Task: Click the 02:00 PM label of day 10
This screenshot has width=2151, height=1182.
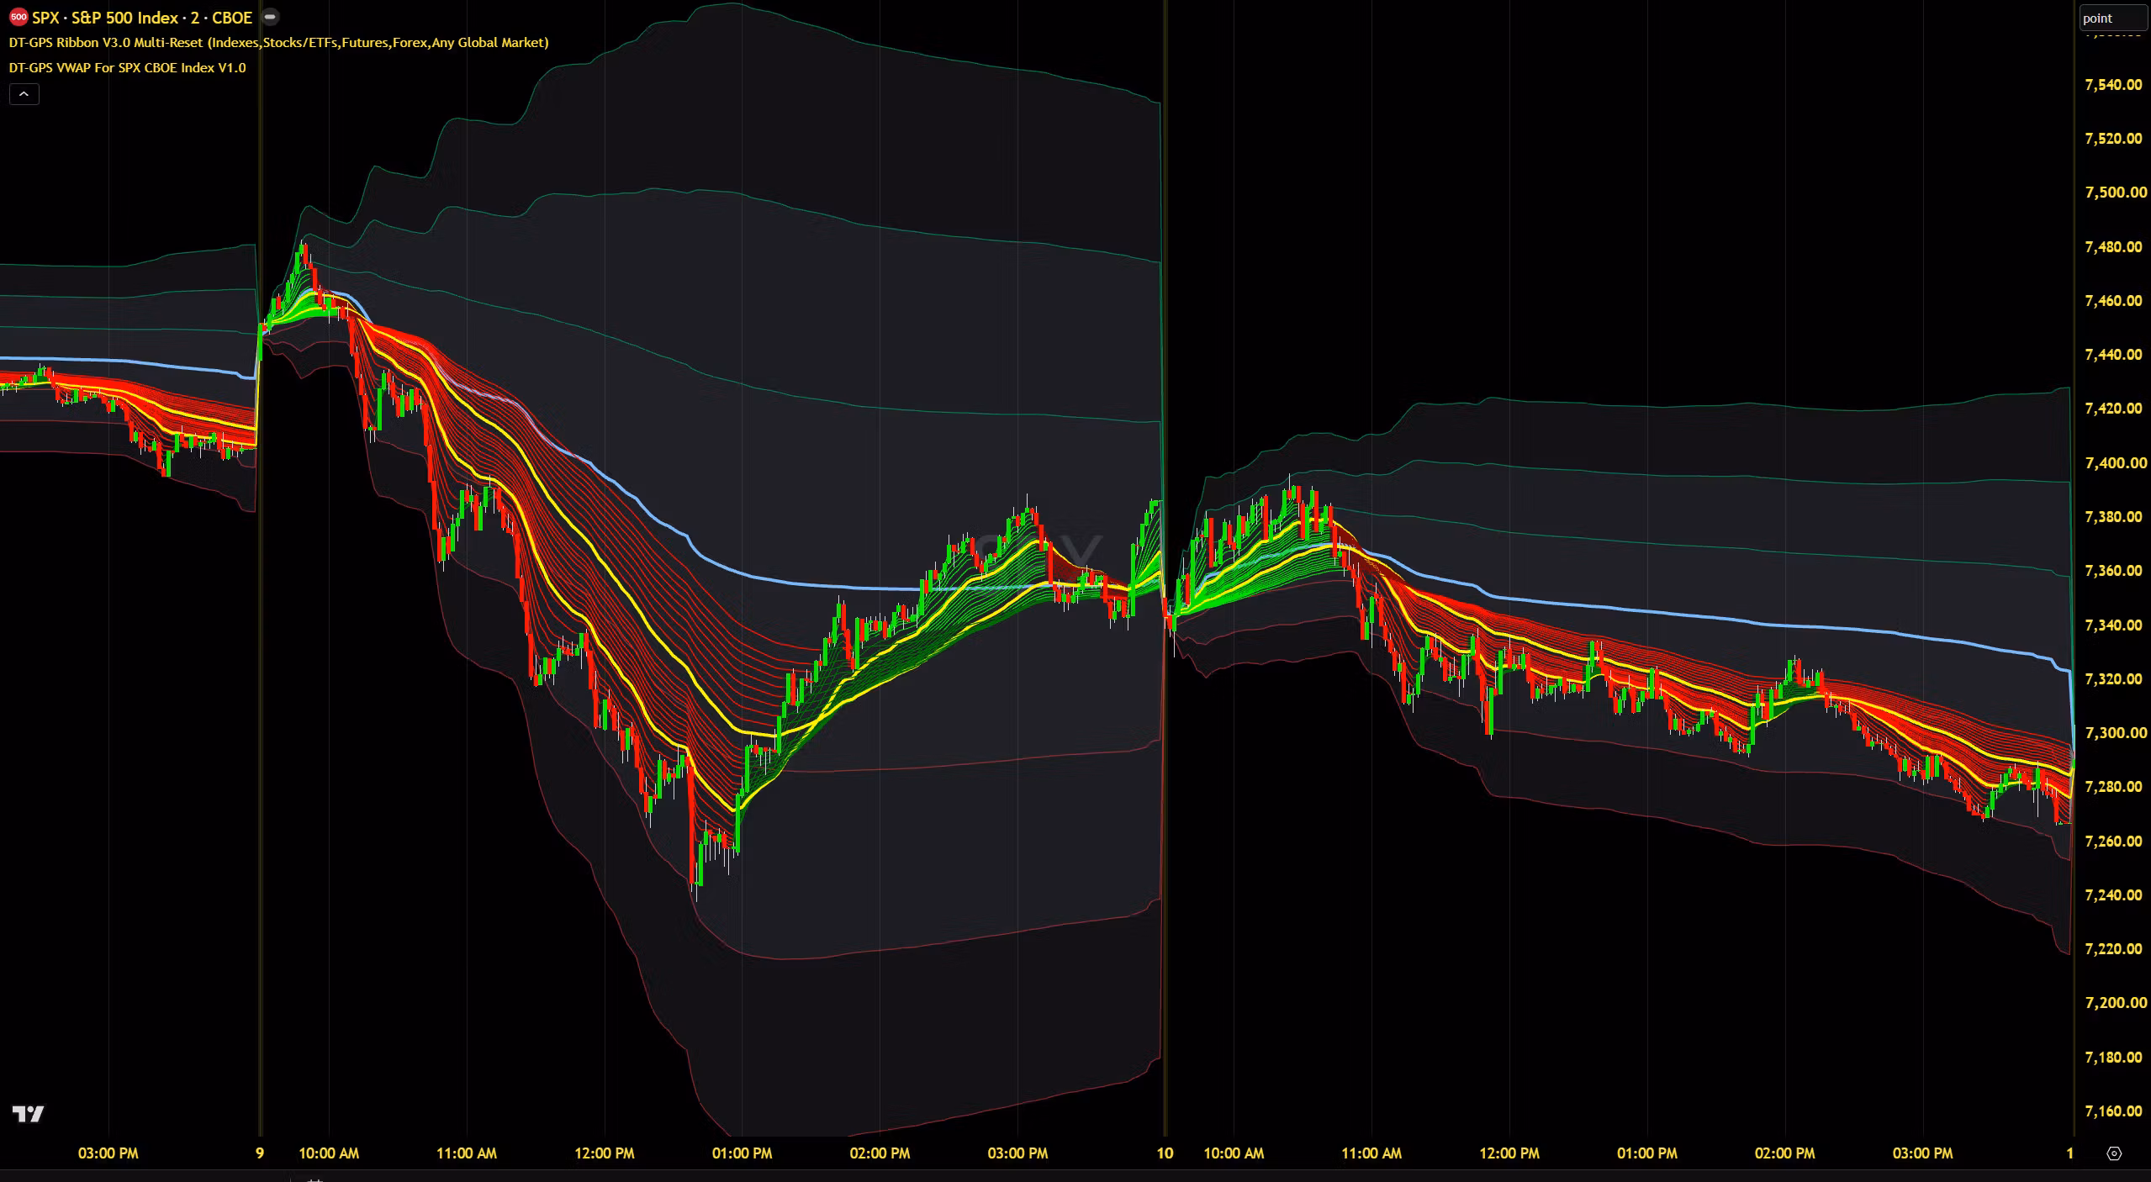Action: point(1785,1153)
